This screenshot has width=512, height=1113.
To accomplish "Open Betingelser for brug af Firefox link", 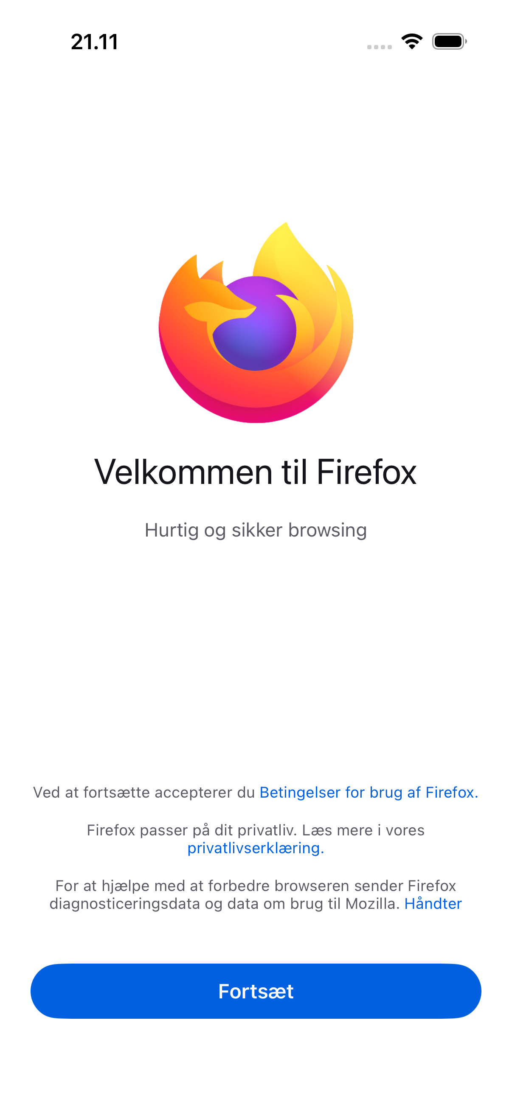I will 369,793.
